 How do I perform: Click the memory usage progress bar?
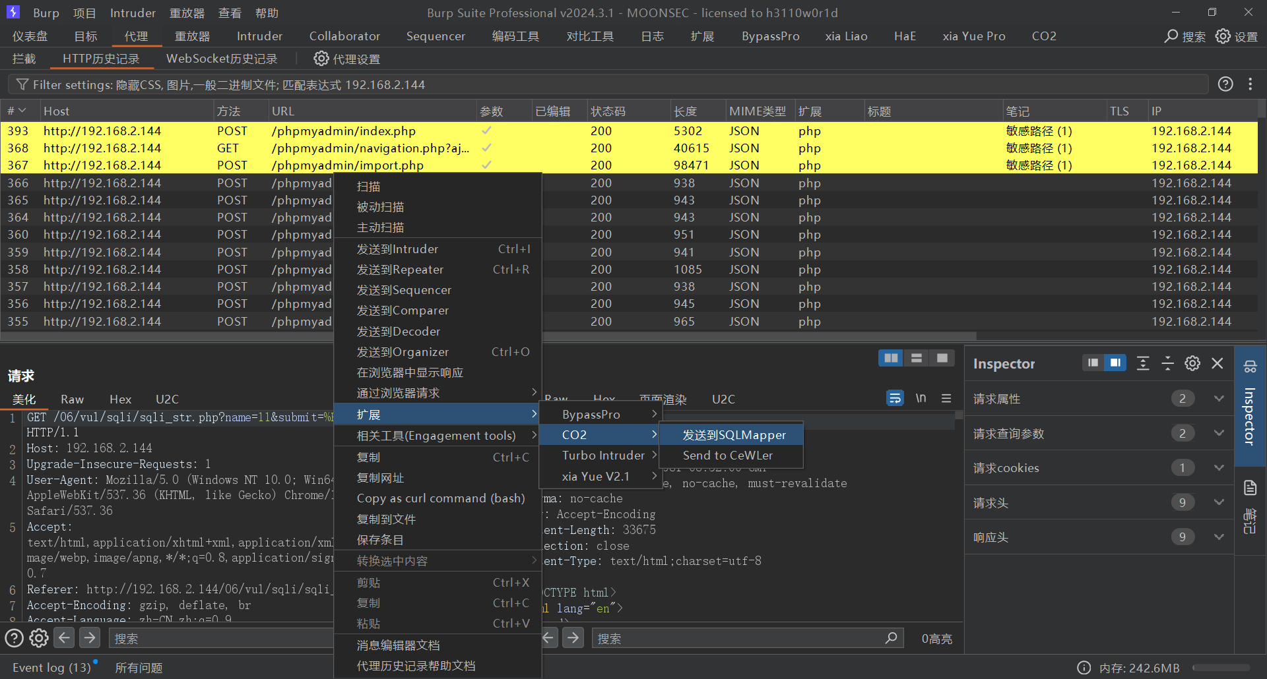pyautogui.click(x=1221, y=668)
